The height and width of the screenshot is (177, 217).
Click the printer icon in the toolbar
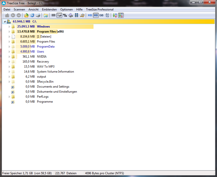38,15
